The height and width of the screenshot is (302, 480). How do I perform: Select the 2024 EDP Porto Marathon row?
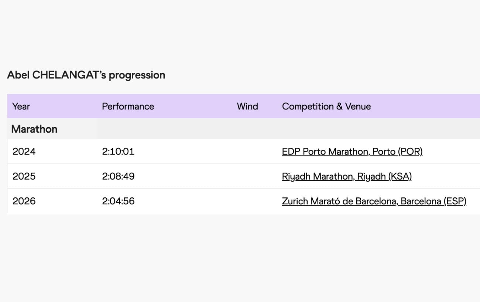185,152
